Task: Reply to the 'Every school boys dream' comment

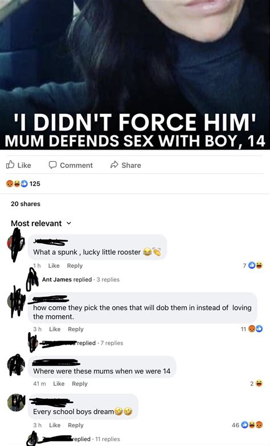Action: (76, 425)
